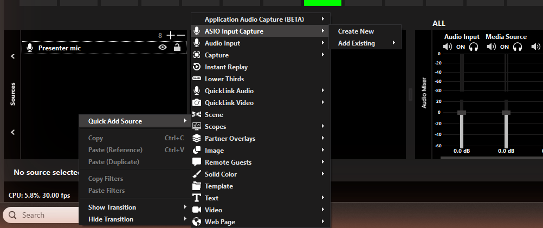Click the Image source icon
543x228 pixels.
(x=197, y=150)
